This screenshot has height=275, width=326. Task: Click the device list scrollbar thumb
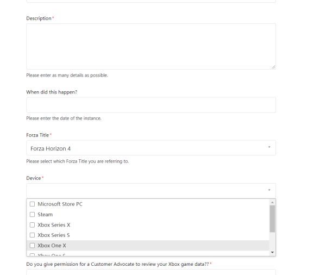272,218
